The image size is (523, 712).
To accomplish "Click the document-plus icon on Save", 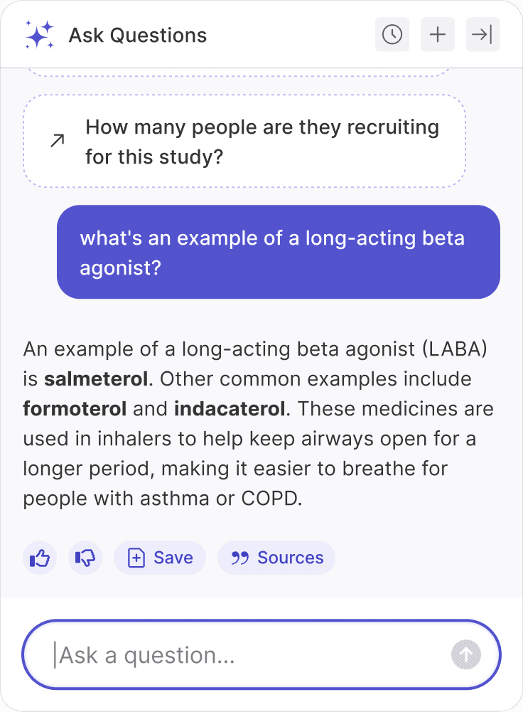I will tap(136, 558).
